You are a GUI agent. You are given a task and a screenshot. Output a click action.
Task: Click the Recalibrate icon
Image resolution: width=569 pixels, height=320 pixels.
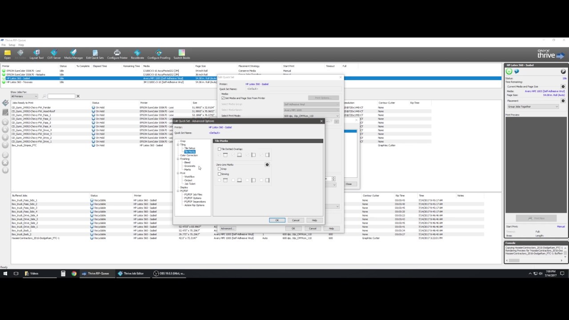[137, 54]
